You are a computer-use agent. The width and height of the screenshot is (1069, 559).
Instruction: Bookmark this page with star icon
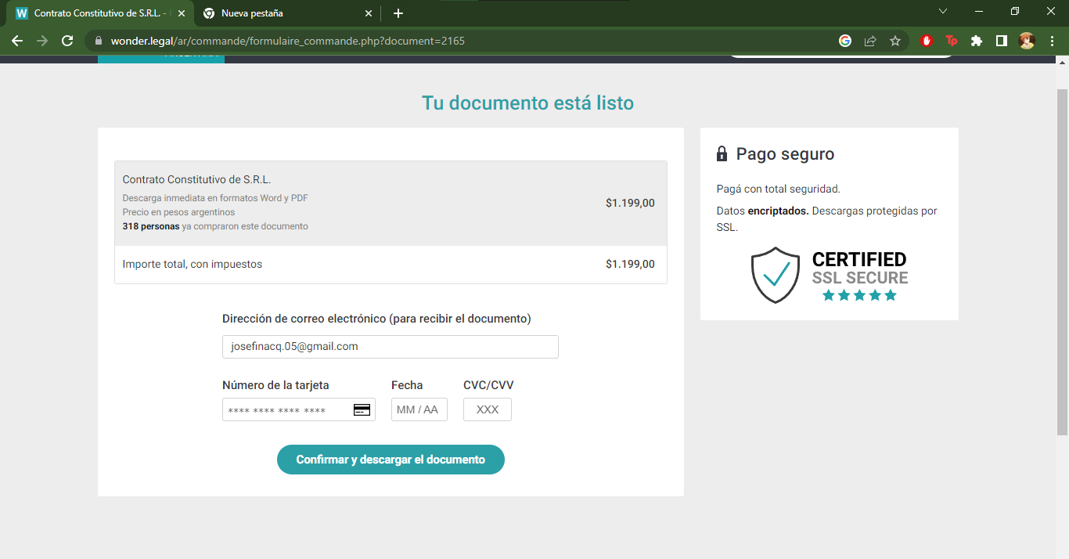[x=895, y=41]
